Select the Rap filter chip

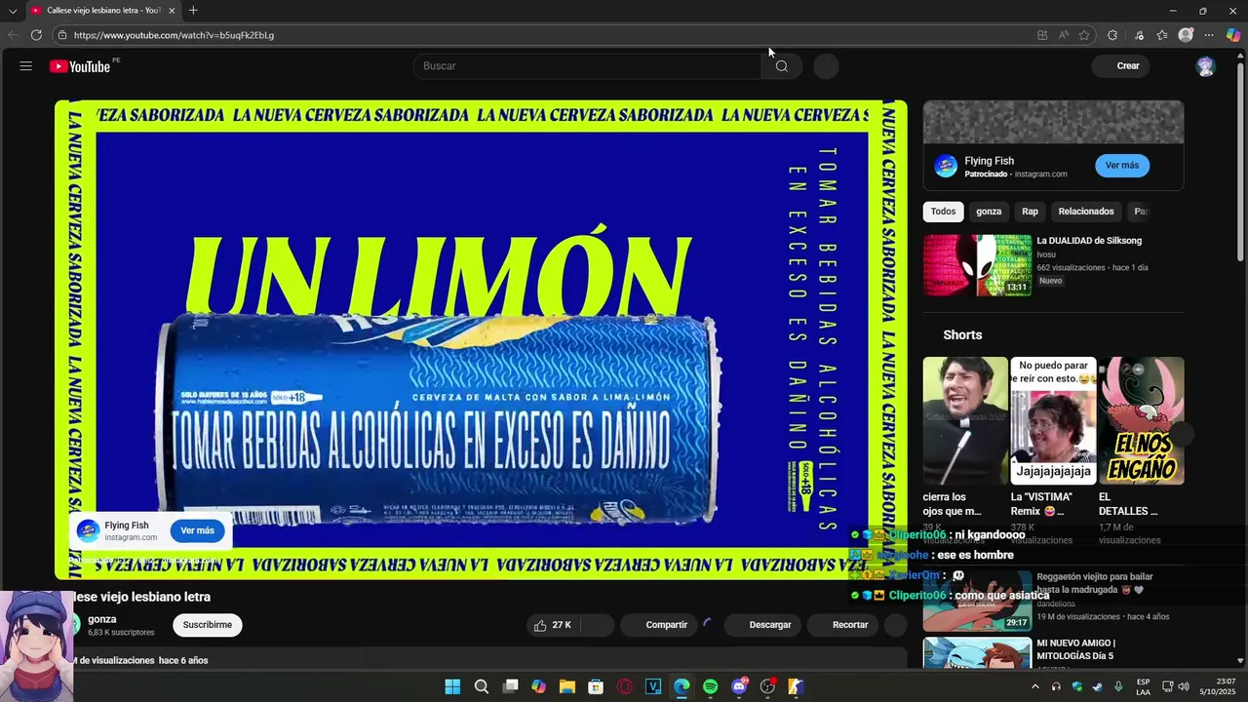(1030, 212)
